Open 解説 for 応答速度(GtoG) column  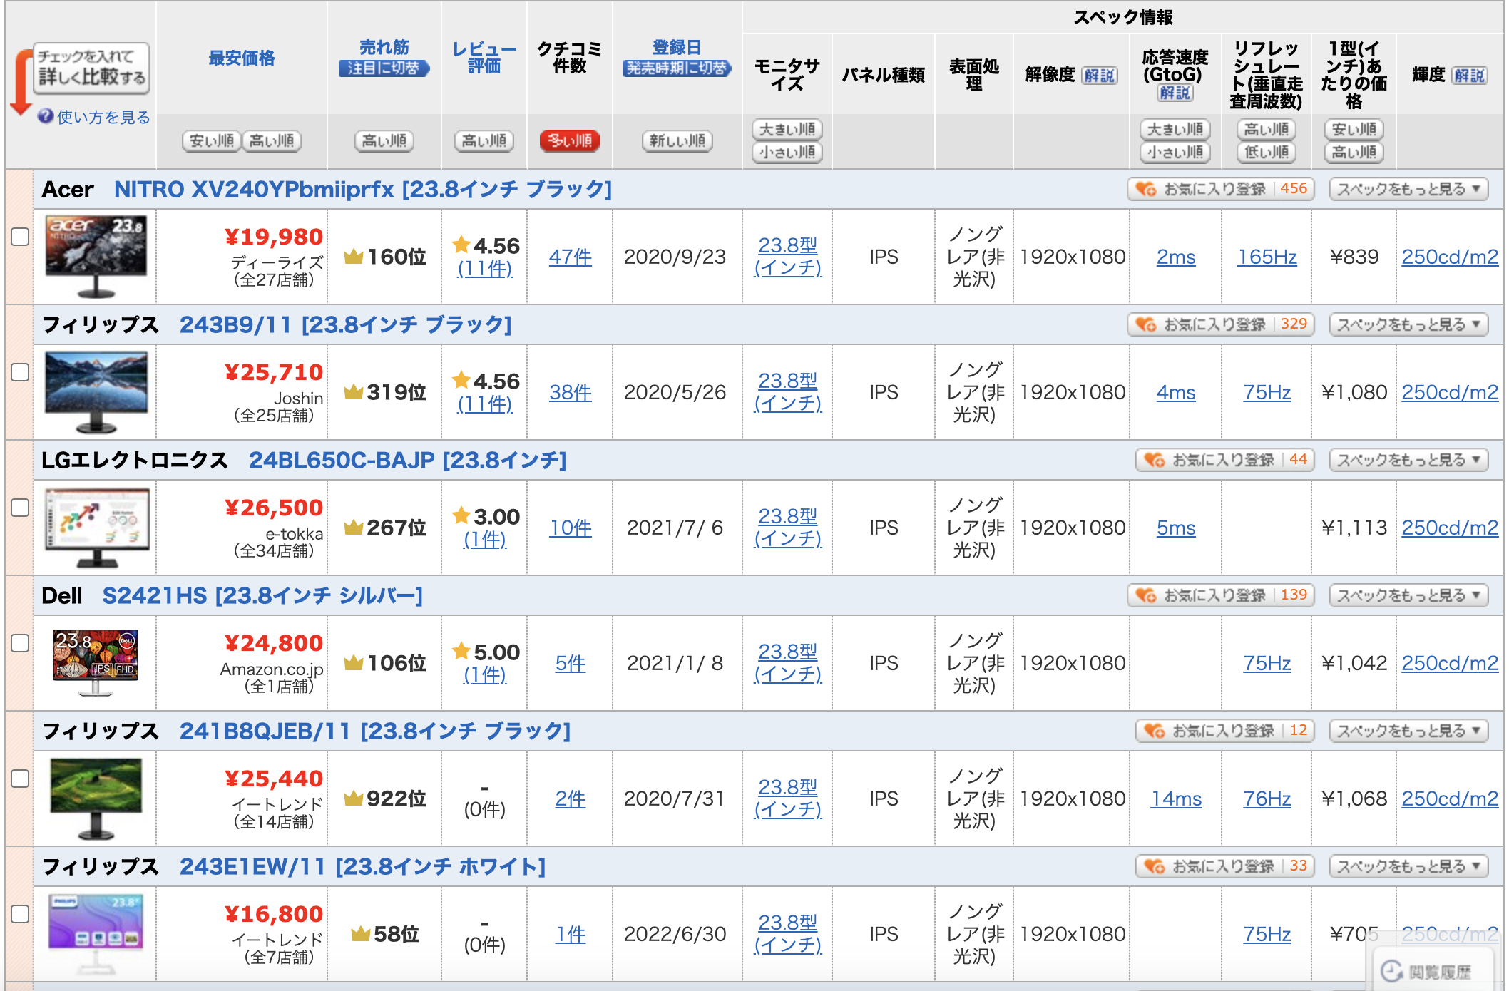coord(1175,93)
